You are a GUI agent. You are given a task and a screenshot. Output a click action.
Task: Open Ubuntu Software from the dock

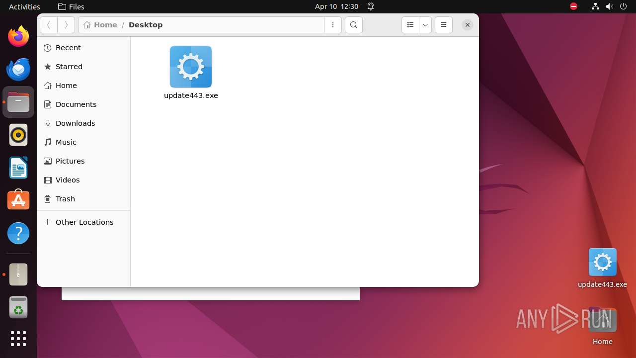(18, 200)
